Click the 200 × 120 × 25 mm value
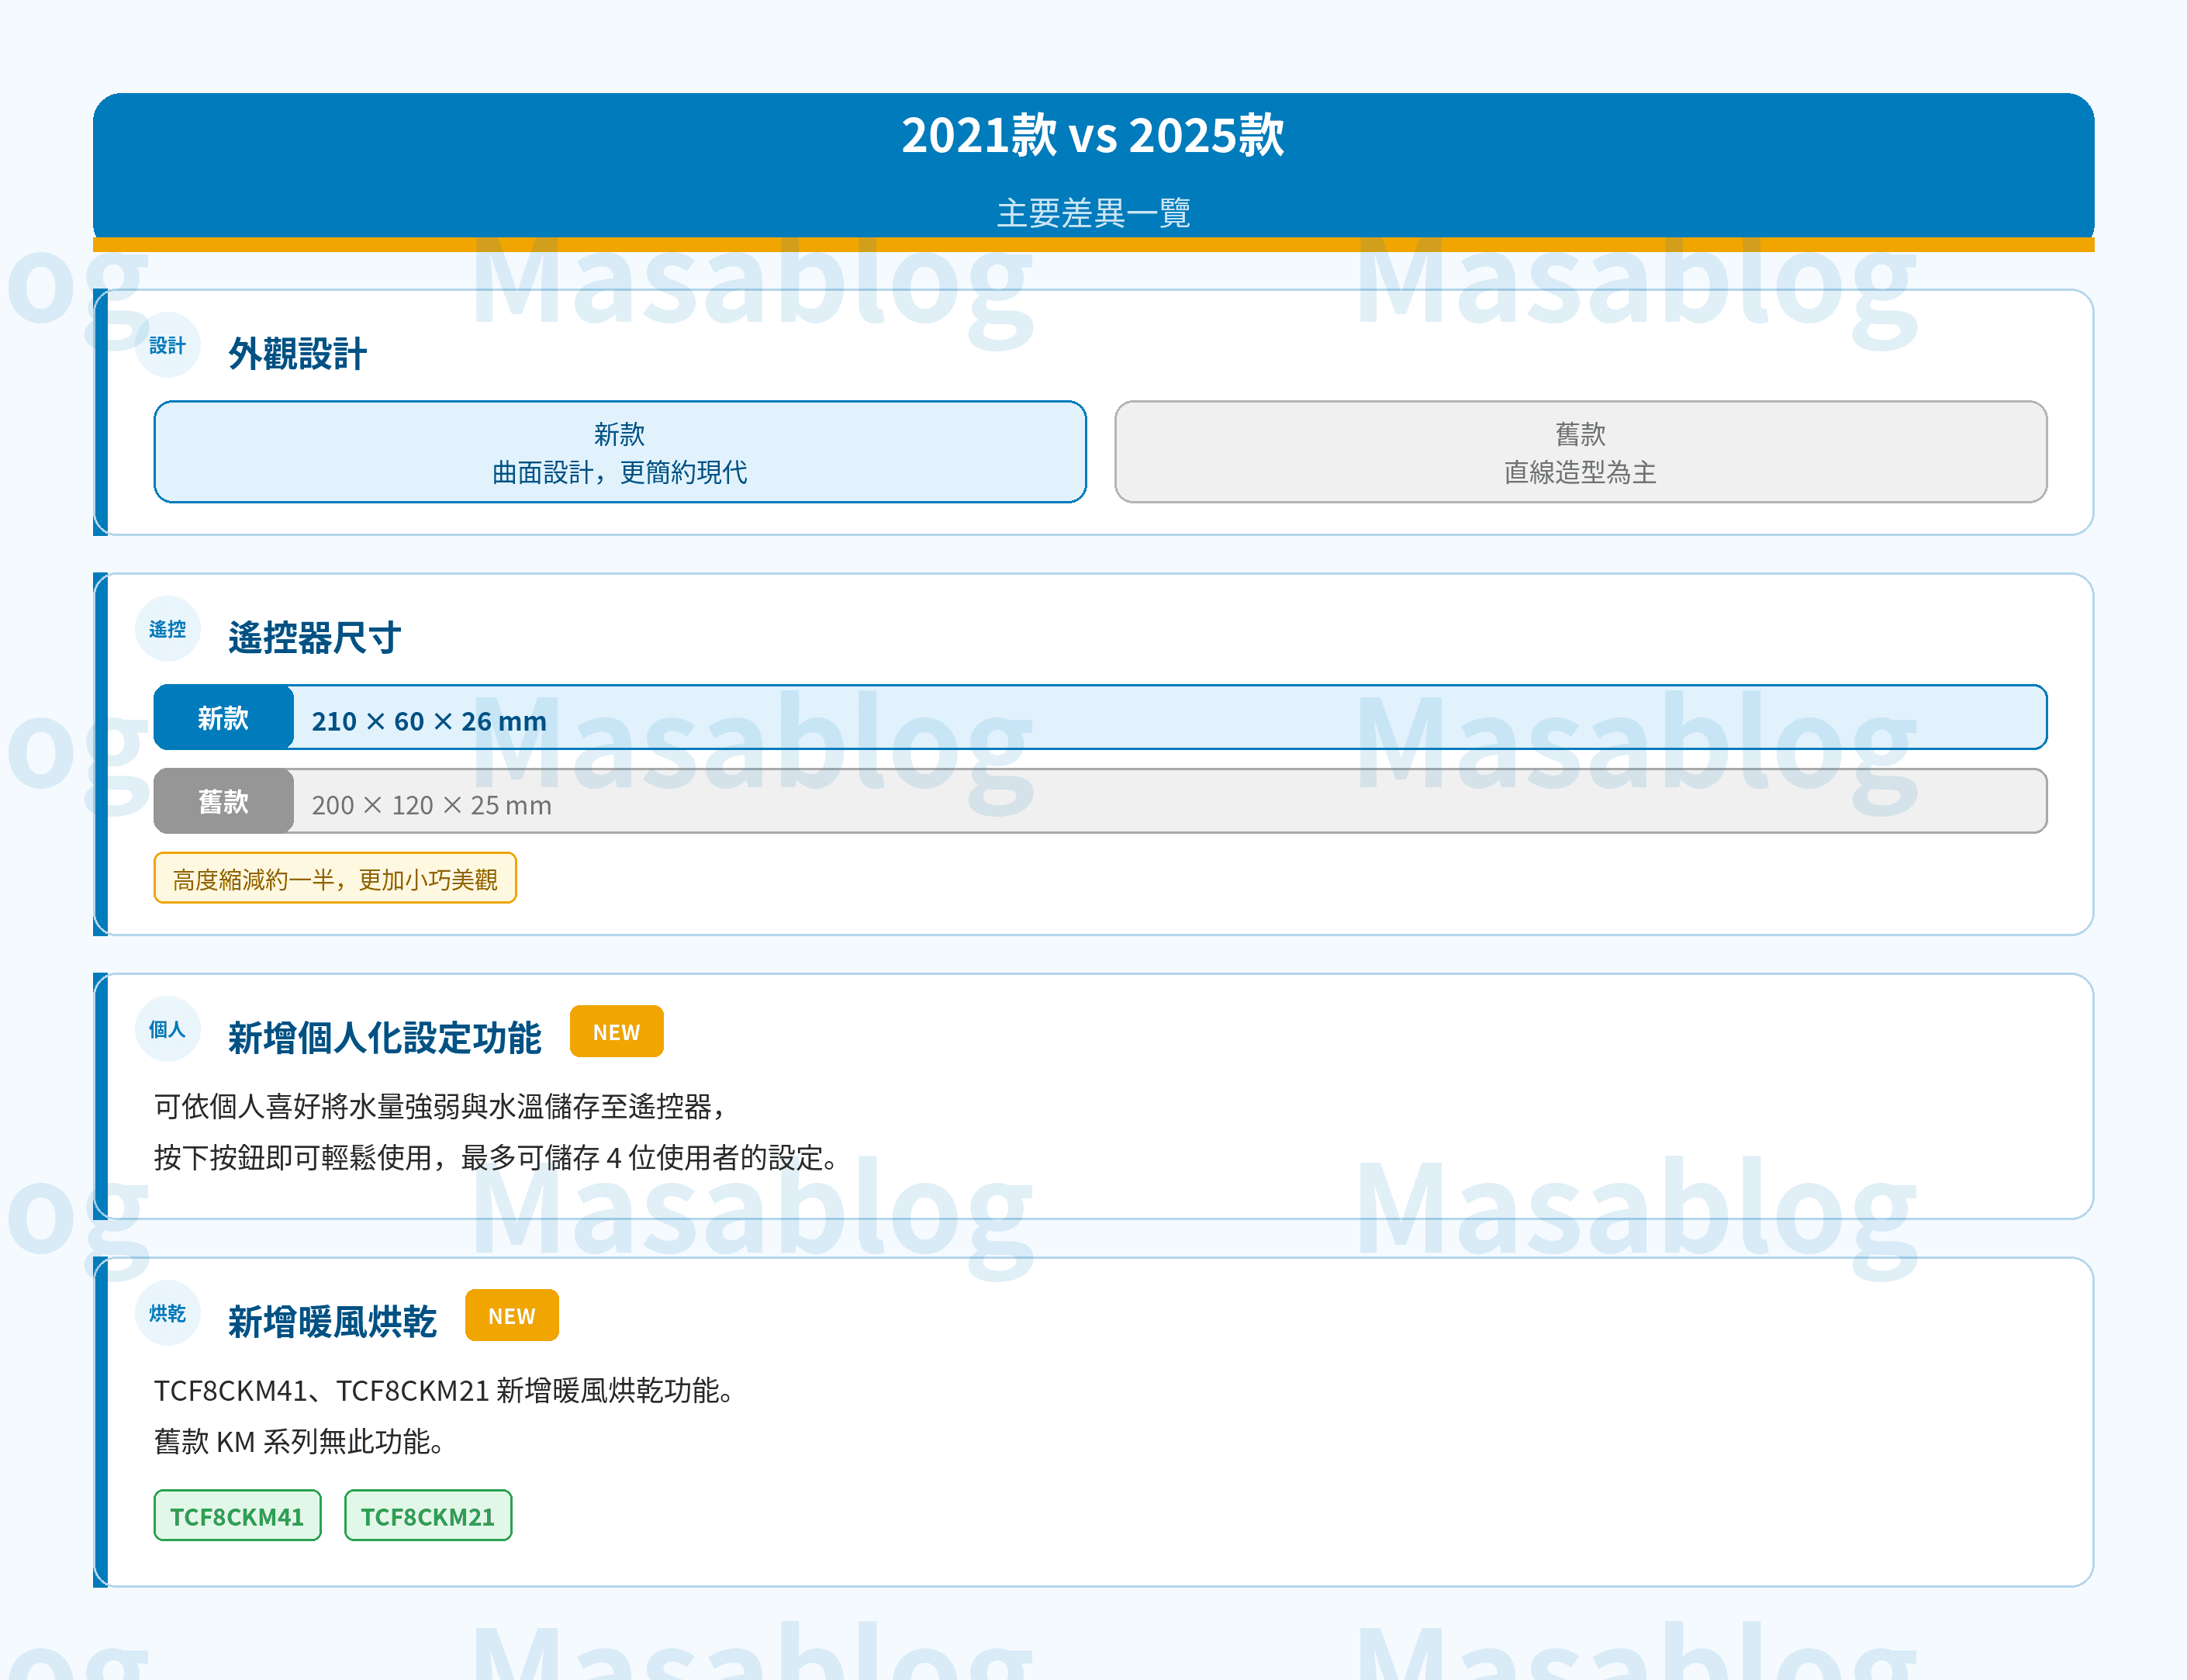 (x=431, y=805)
